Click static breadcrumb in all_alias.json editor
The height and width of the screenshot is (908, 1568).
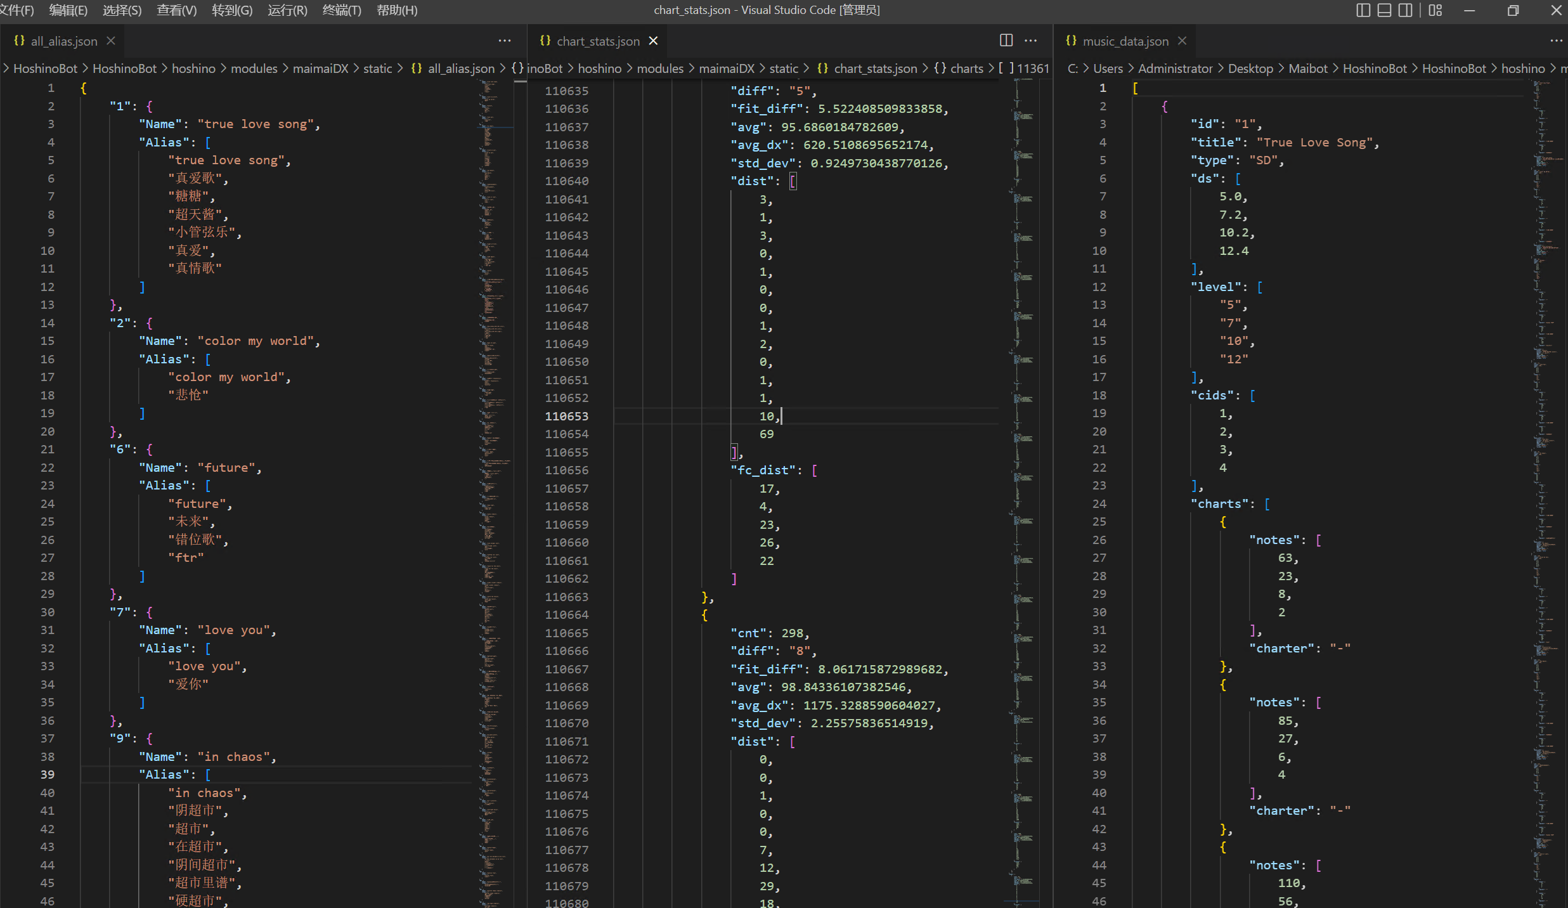click(378, 68)
